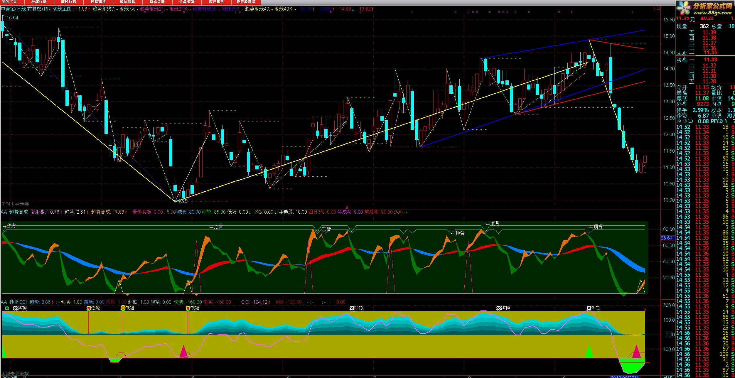Click the 减仓: 80.00 value

(x=189, y=212)
